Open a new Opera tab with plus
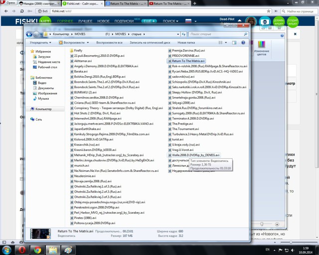 click(195, 3)
